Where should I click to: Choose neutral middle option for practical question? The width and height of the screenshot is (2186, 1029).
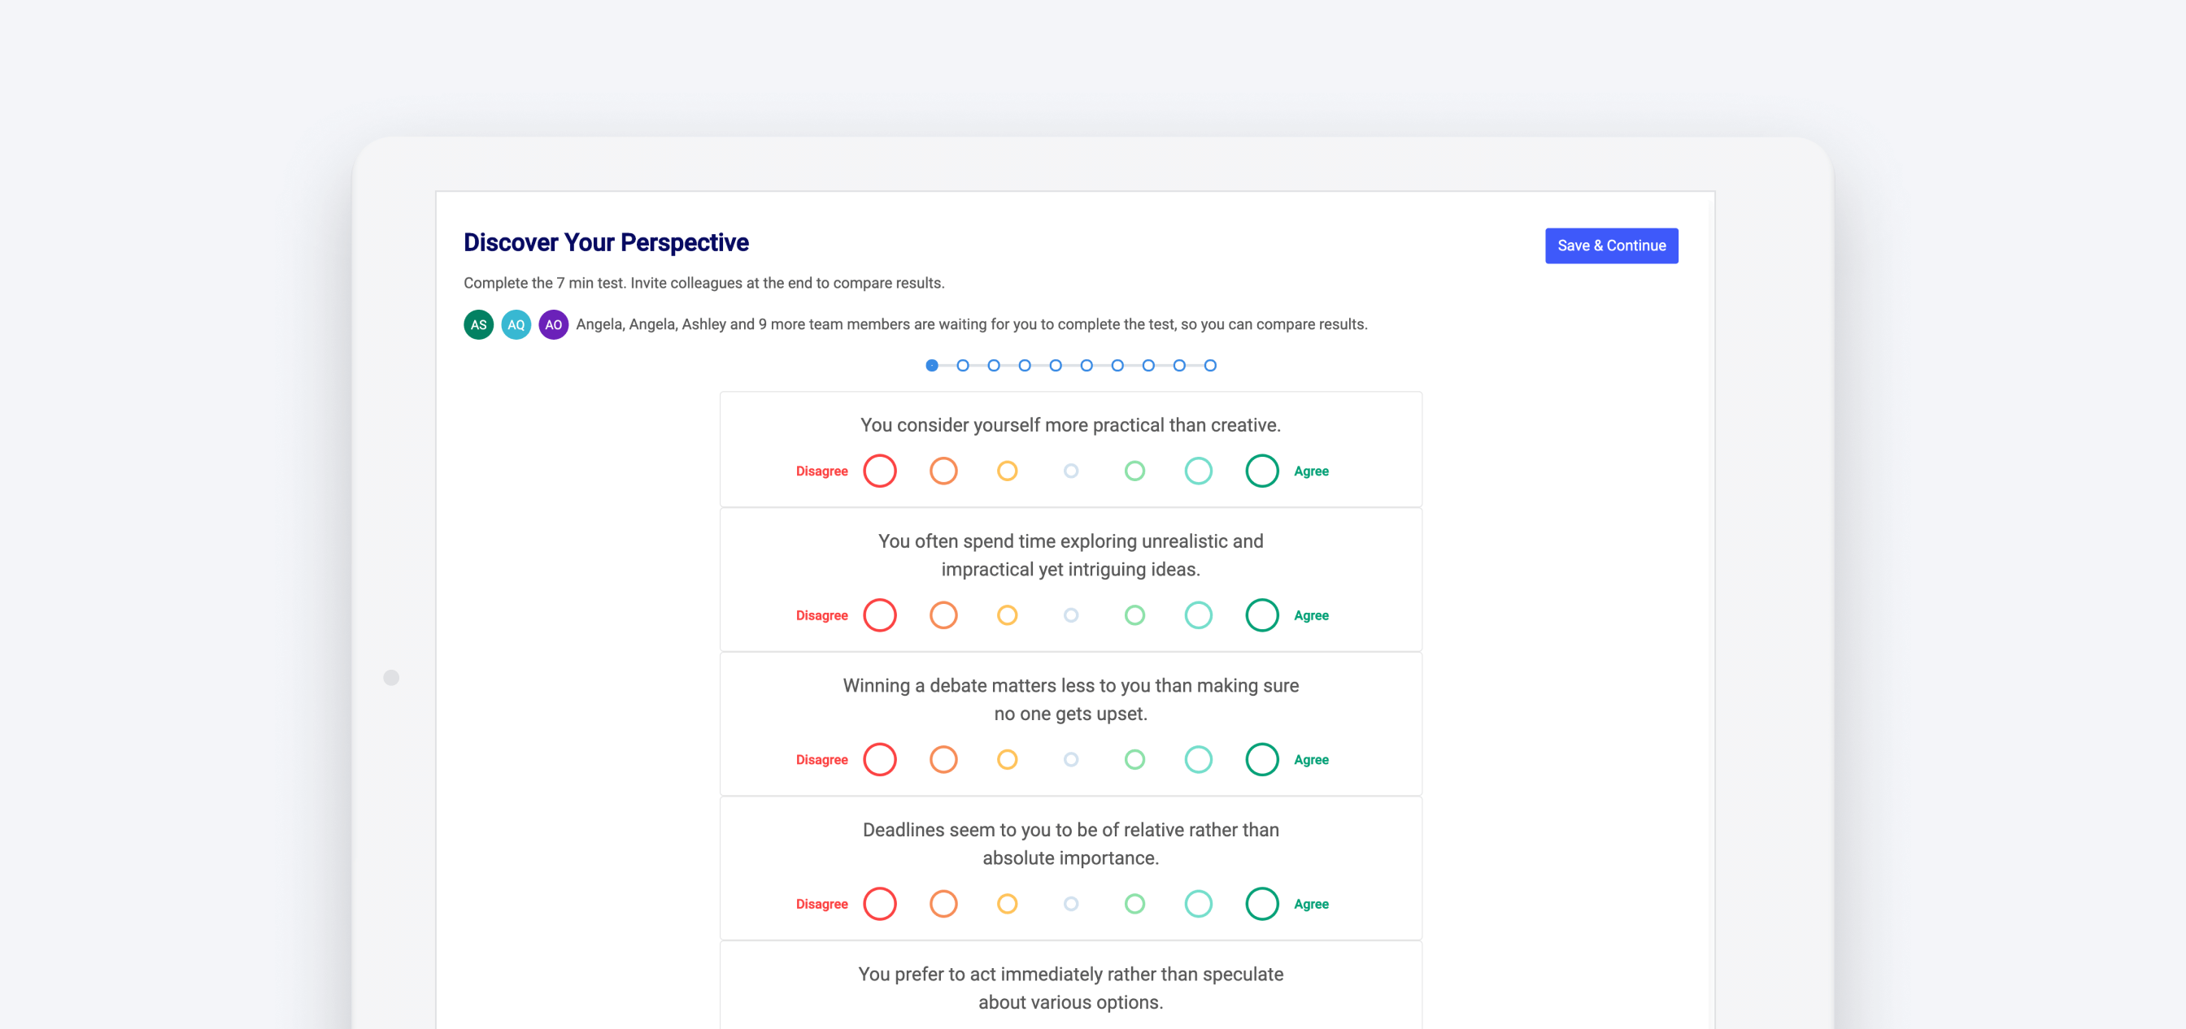click(1071, 471)
